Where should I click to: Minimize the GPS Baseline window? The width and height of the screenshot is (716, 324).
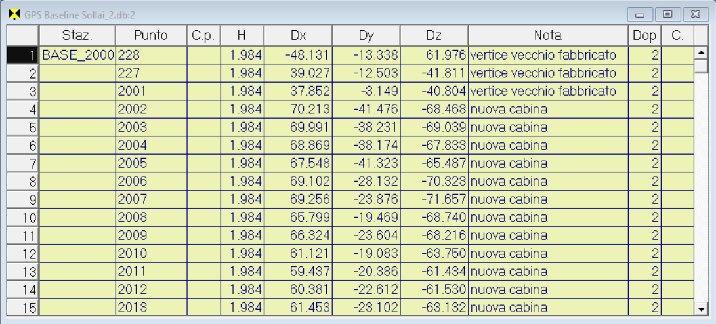[640, 14]
